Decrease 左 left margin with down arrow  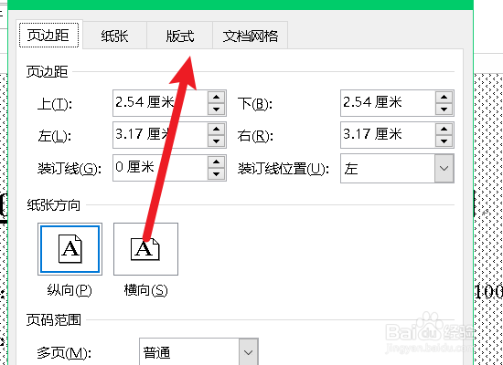pos(216,141)
